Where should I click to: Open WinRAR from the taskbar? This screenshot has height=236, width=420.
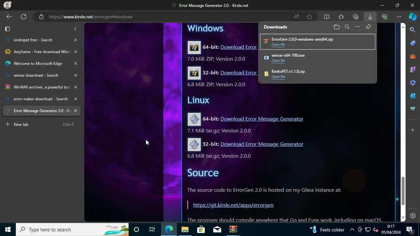(233, 229)
